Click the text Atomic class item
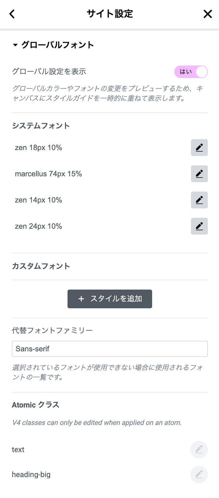This screenshot has height=498, width=219. 18,450
